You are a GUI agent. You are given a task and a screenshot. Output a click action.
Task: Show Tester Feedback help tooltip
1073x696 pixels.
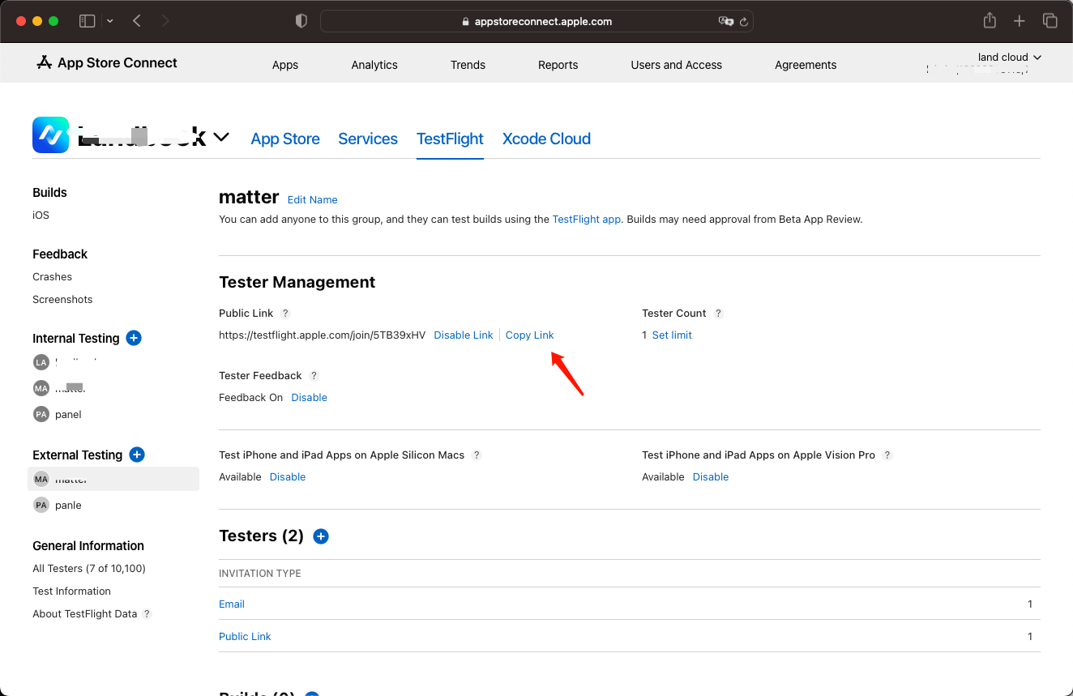(x=314, y=376)
